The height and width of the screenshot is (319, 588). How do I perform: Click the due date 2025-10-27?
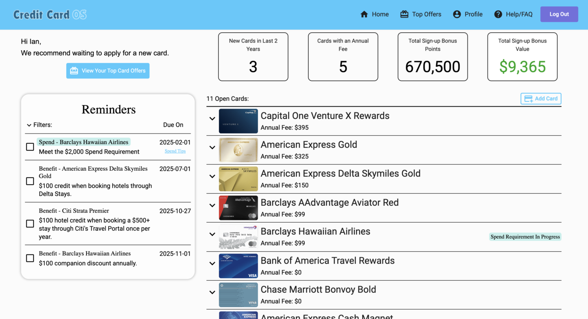coord(175,211)
